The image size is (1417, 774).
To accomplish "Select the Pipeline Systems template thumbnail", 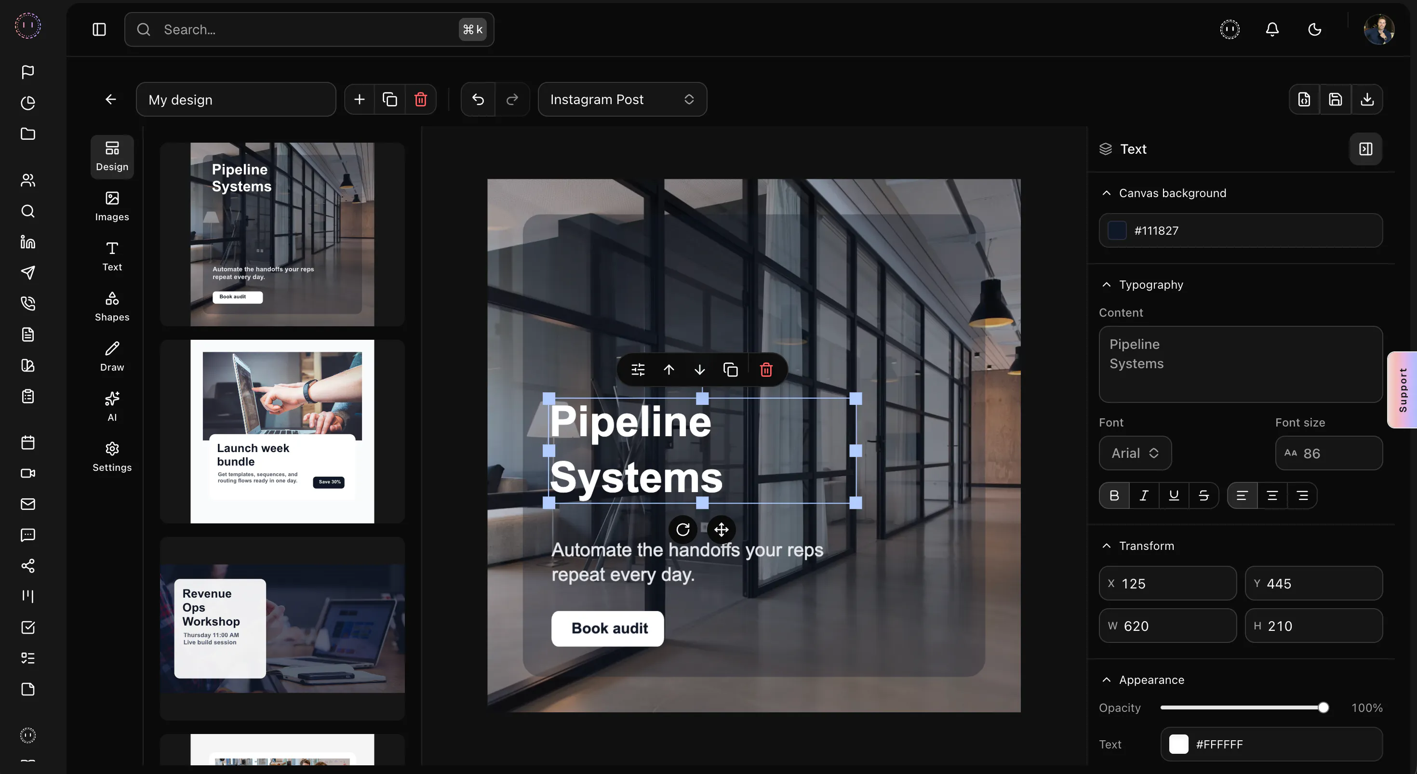I will point(282,234).
